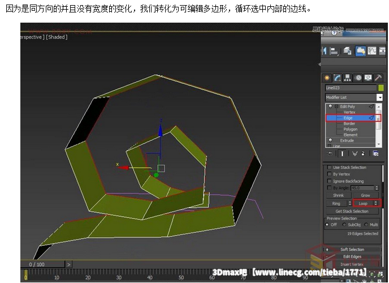This screenshot has height=283, width=389.
Task: Select the Border sub-object level
Action: [349, 123]
